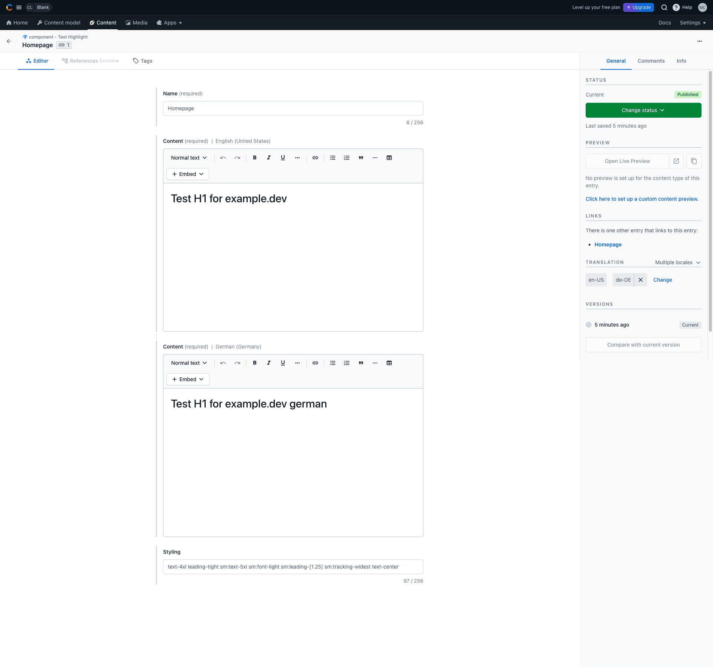713x668 pixels.
Task: Open the search icon in top bar
Action: point(664,7)
